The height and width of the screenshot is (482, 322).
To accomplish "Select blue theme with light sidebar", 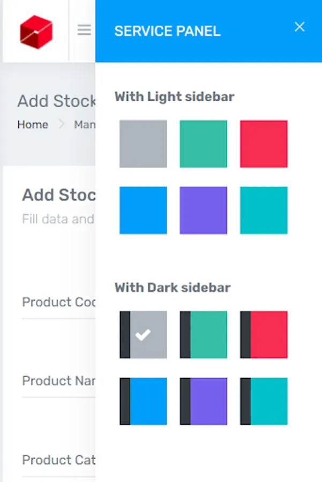I will pos(143,210).
